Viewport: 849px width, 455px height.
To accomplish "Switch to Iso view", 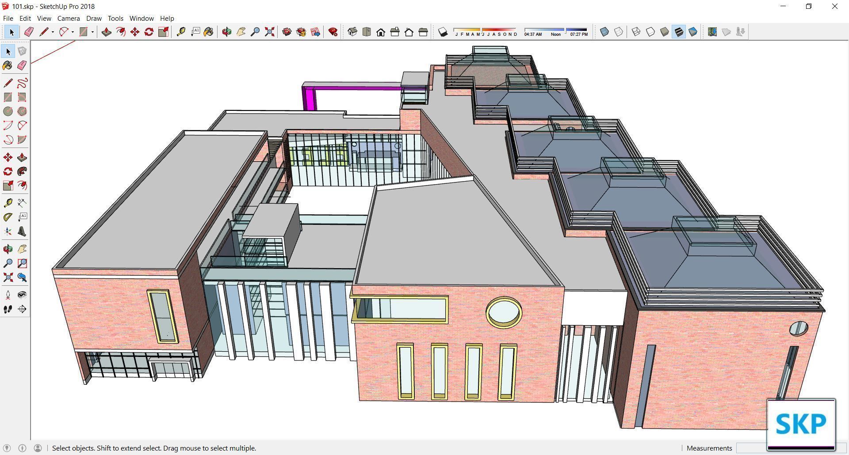I will point(352,32).
